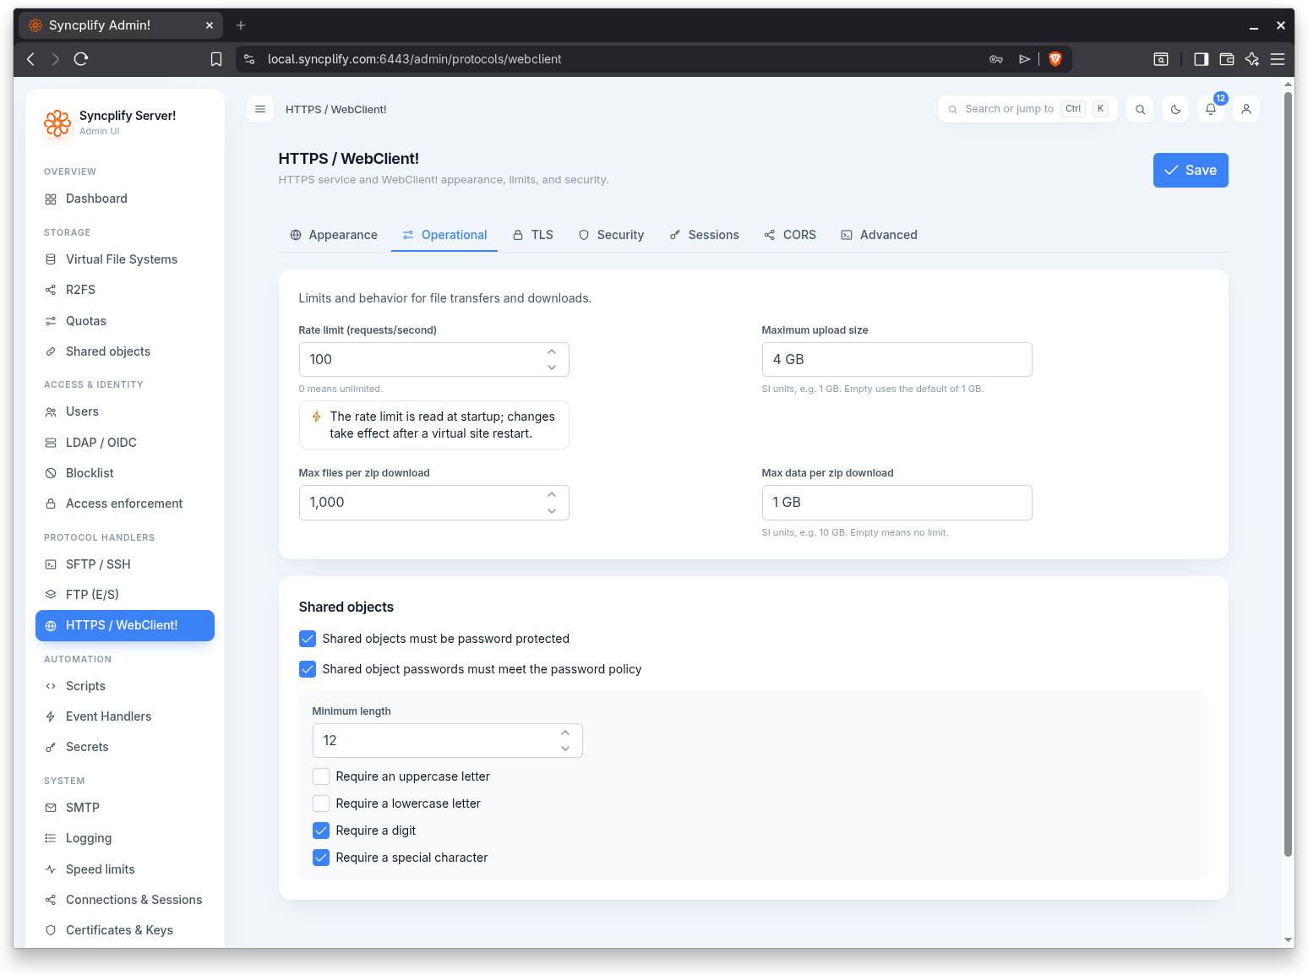Viewport: 1308px width, 975px height.
Task: Increase max files per zip download
Action: [x=552, y=494]
